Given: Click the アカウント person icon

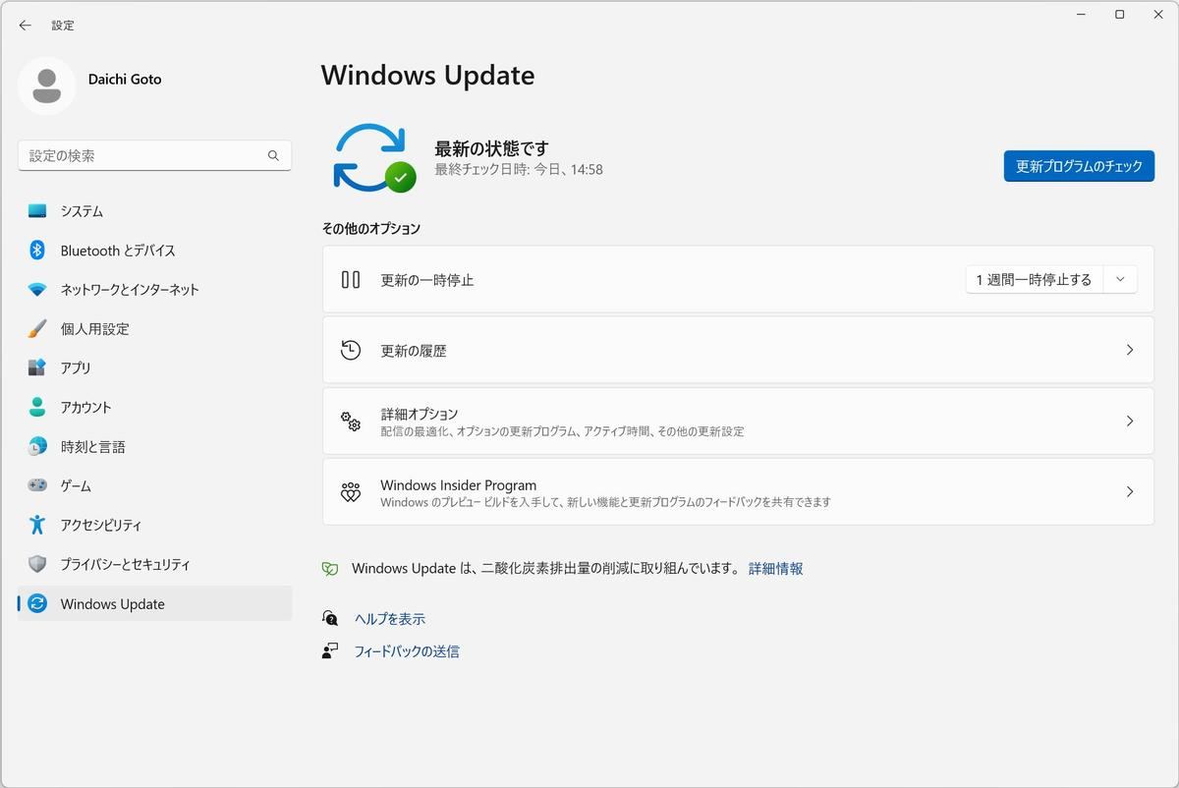Looking at the screenshot, I should pyautogui.click(x=37, y=407).
